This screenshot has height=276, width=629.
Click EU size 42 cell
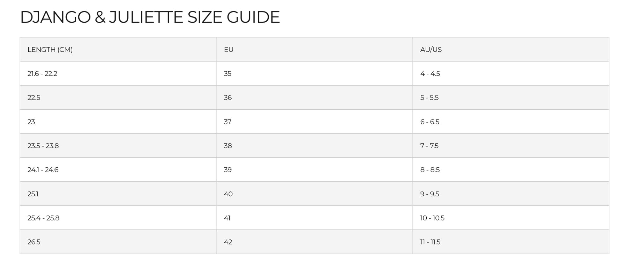point(228,242)
